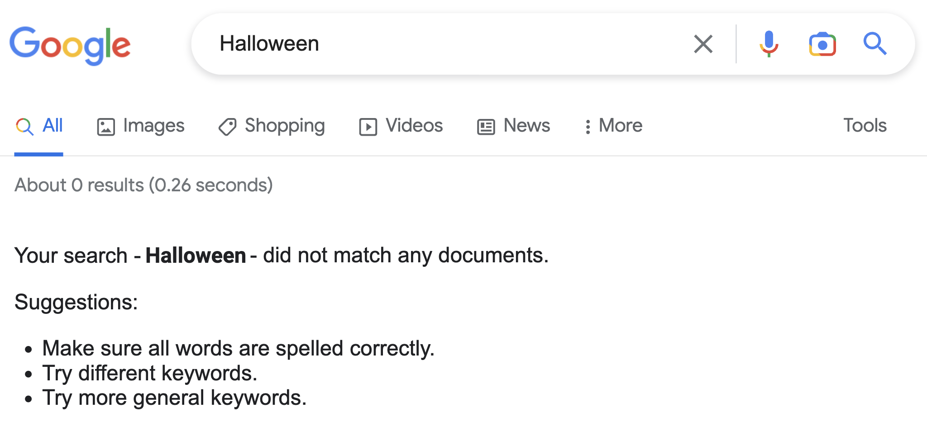Image resolution: width=927 pixels, height=436 pixels.
Task: Switch to the All results tab
Action: pyautogui.click(x=53, y=125)
